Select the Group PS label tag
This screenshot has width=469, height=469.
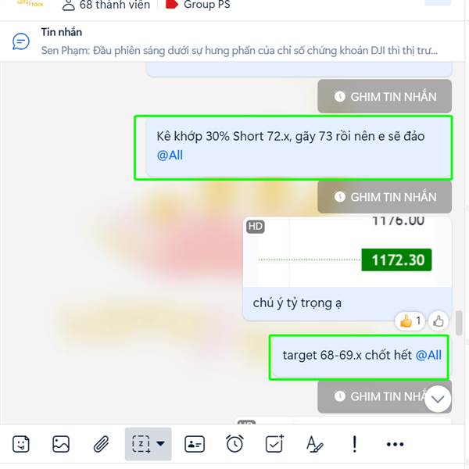pyautogui.click(x=198, y=5)
